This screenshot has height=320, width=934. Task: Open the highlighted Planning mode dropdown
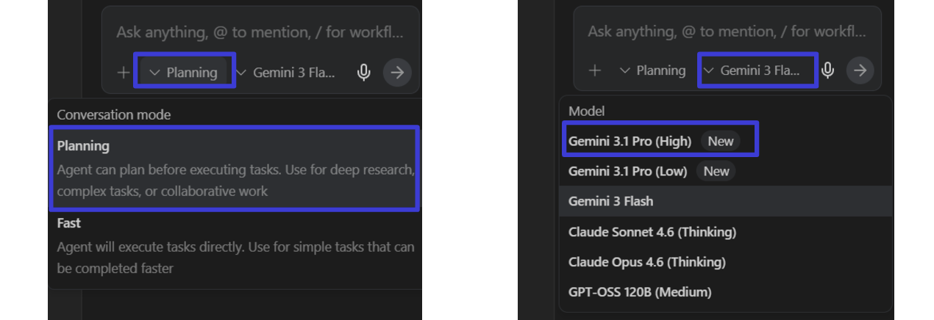click(x=184, y=72)
